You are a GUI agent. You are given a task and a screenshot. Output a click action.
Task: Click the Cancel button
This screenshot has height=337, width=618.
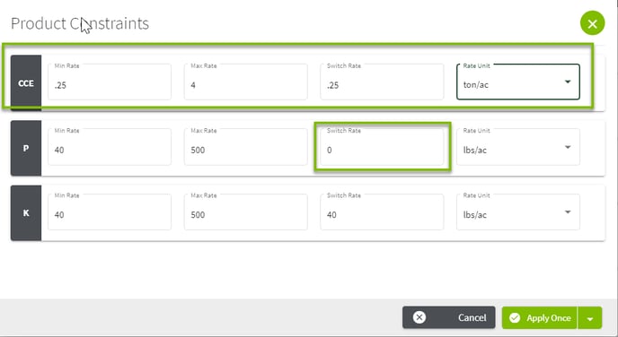coord(448,317)
